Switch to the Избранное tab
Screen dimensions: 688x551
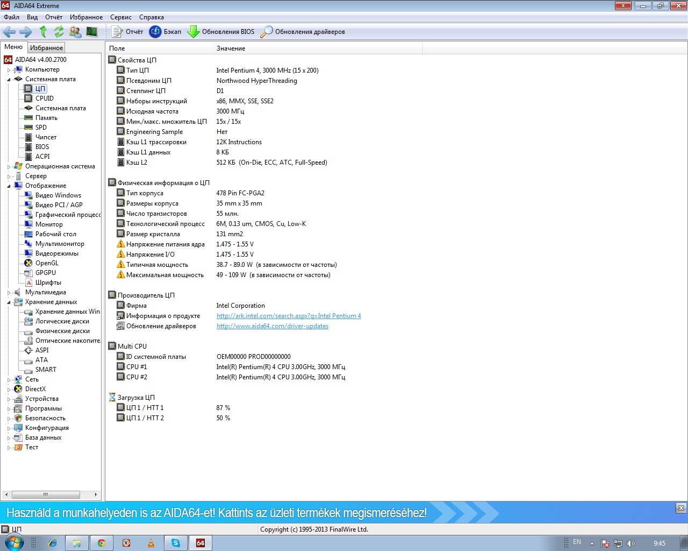point(47,48)
